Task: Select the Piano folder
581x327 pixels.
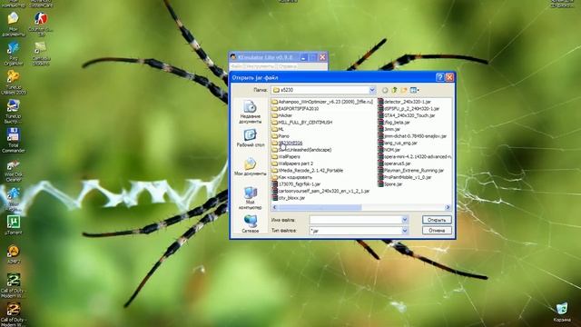Action: 281,136
